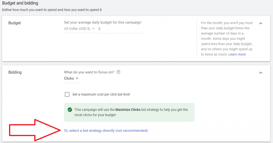Click the What do you want to focus on text
This screenshot has height=143, width=273.
[89, 72]
